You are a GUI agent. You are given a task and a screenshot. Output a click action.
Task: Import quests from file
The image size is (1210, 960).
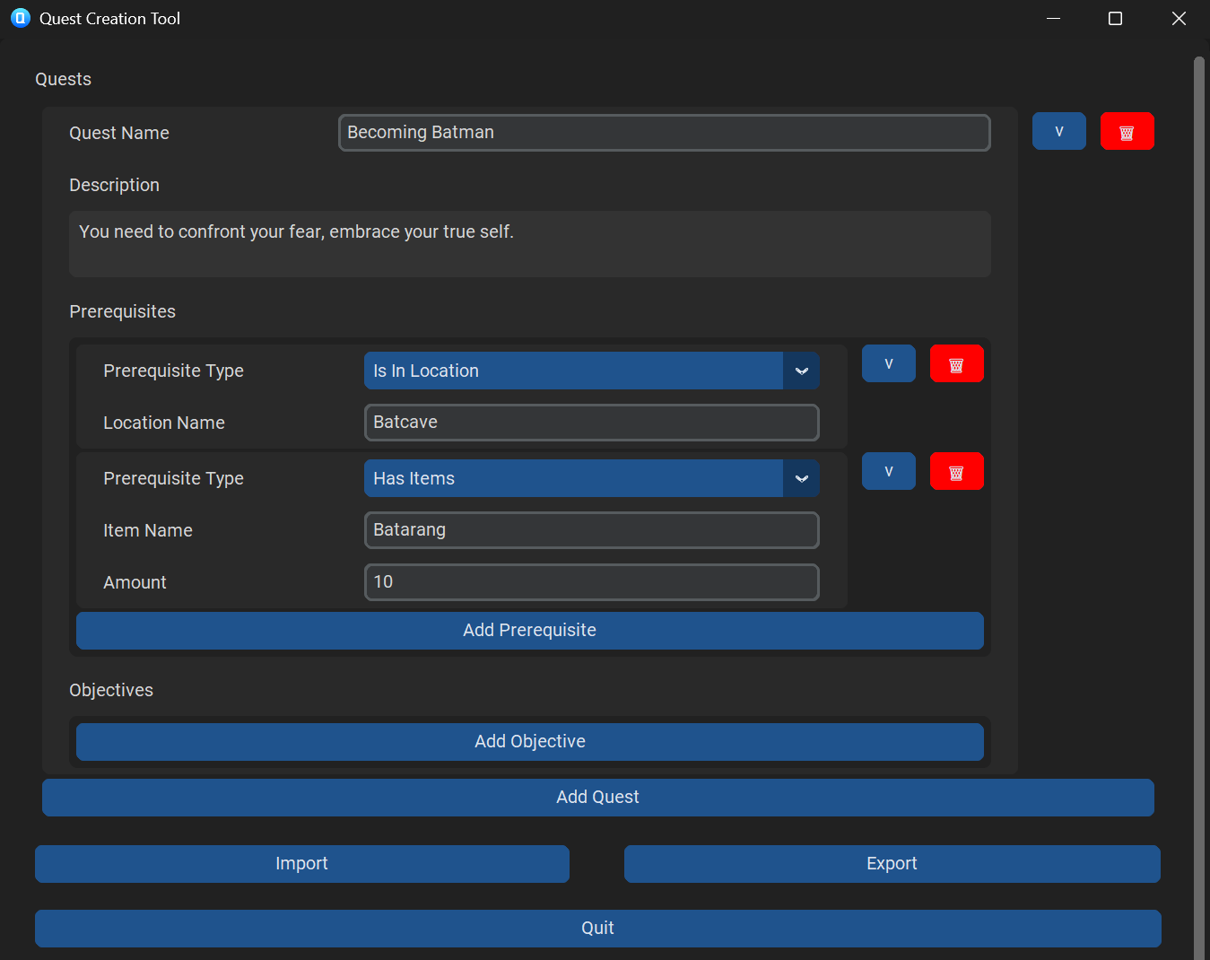point(301,864)
